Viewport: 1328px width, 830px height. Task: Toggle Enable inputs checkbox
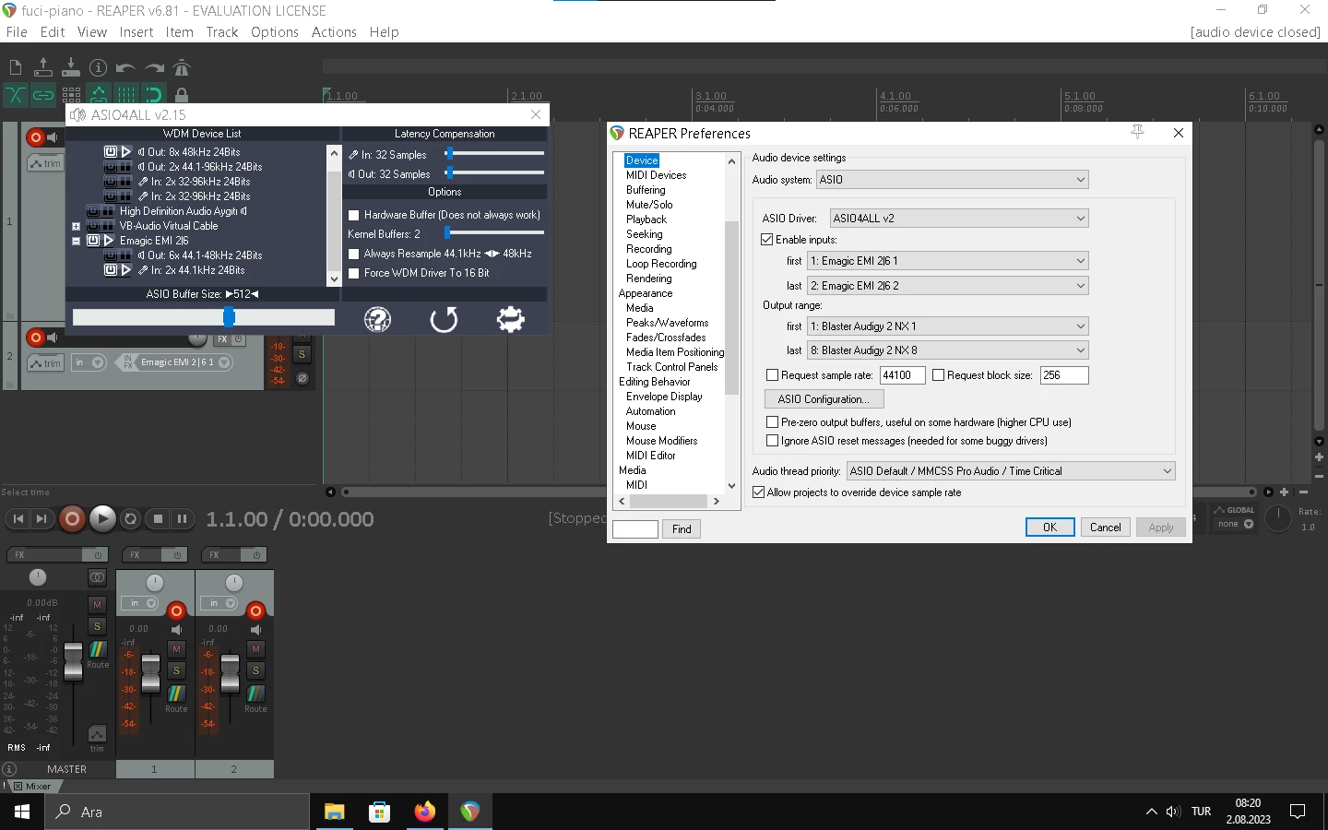click(x=767, y=240)
